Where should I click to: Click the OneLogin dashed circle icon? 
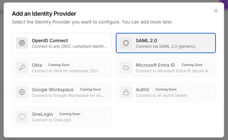pyautogui.click(x=22, y=116)
